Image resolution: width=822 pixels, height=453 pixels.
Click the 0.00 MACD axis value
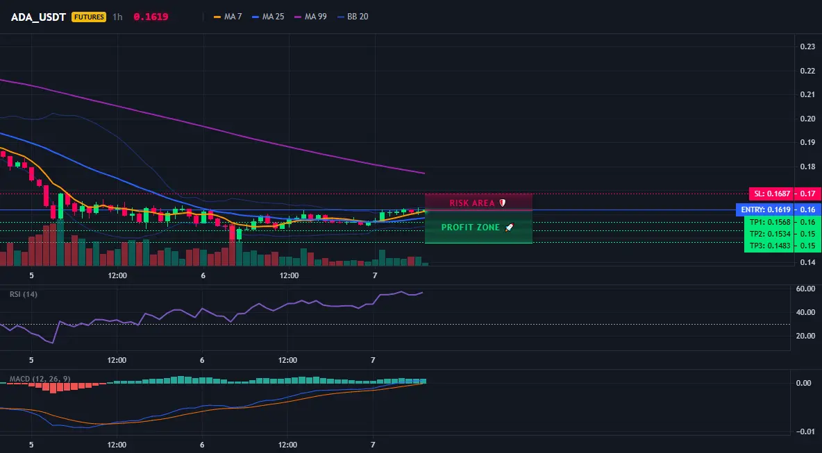click(804, 383)
